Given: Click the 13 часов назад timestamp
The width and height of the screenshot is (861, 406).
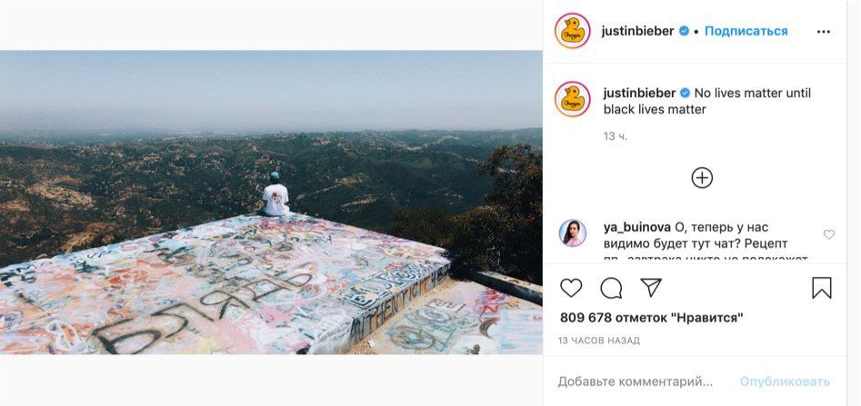Looking at the screenshot, I should point(599,341).
